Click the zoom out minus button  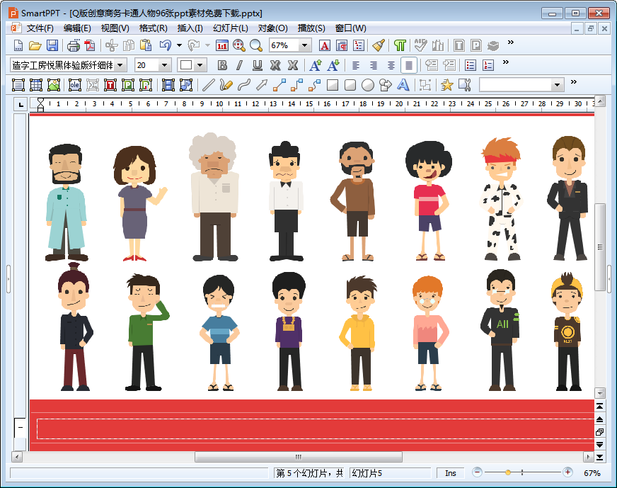(477, 472)
